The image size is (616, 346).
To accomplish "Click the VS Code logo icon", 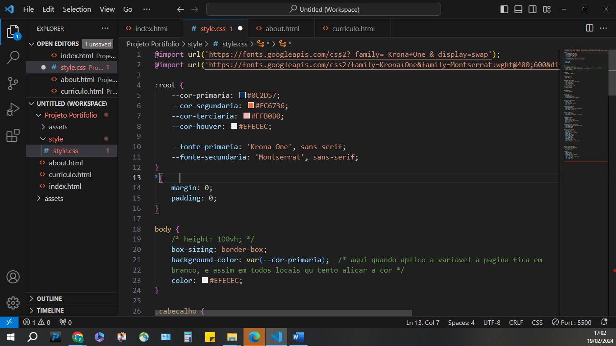I will [9, 9].
